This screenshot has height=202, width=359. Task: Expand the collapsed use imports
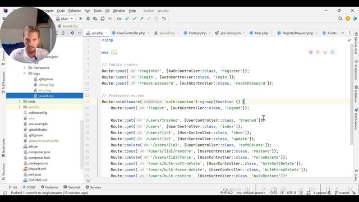[114, 52]
